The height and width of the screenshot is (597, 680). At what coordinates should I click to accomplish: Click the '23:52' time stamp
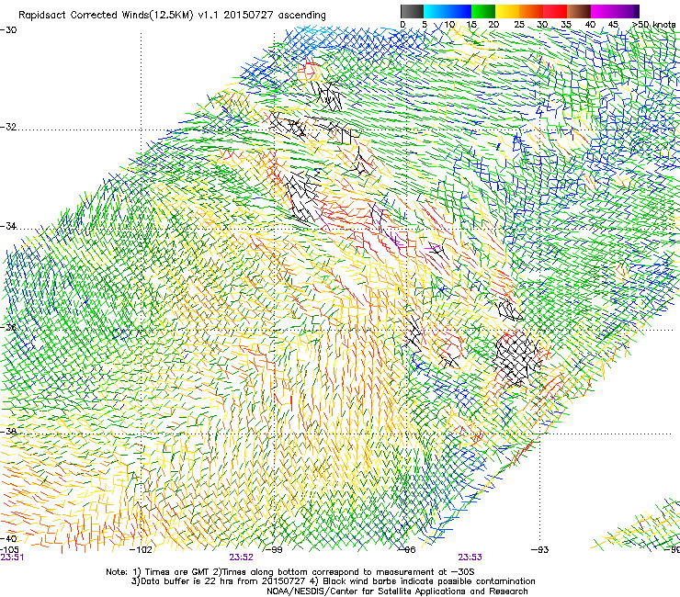pyautogui.click(x=241, y=558)
